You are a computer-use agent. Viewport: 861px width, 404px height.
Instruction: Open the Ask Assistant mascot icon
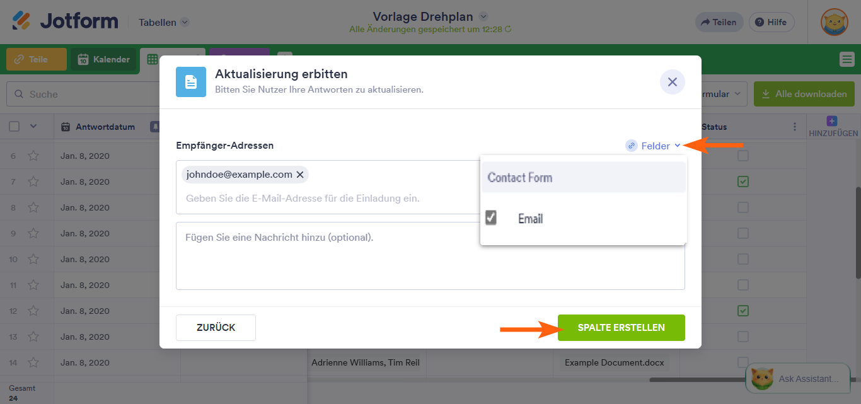pyautogui.click(x=762, y=378)
